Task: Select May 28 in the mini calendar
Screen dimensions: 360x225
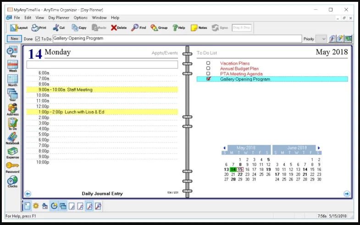Action: [233, 179]
